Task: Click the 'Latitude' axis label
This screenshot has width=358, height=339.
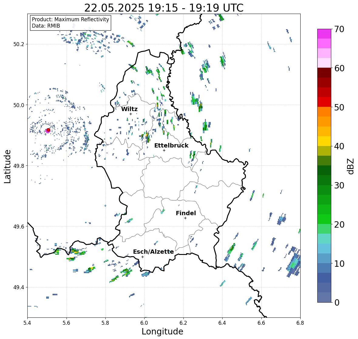Action: (x=8, y=166)
